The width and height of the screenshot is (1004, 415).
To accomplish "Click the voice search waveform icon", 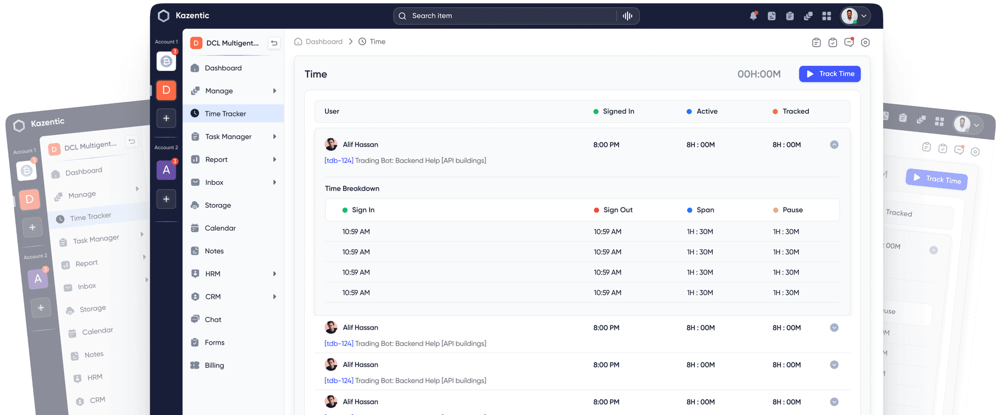I will click(x=627, y=16).
